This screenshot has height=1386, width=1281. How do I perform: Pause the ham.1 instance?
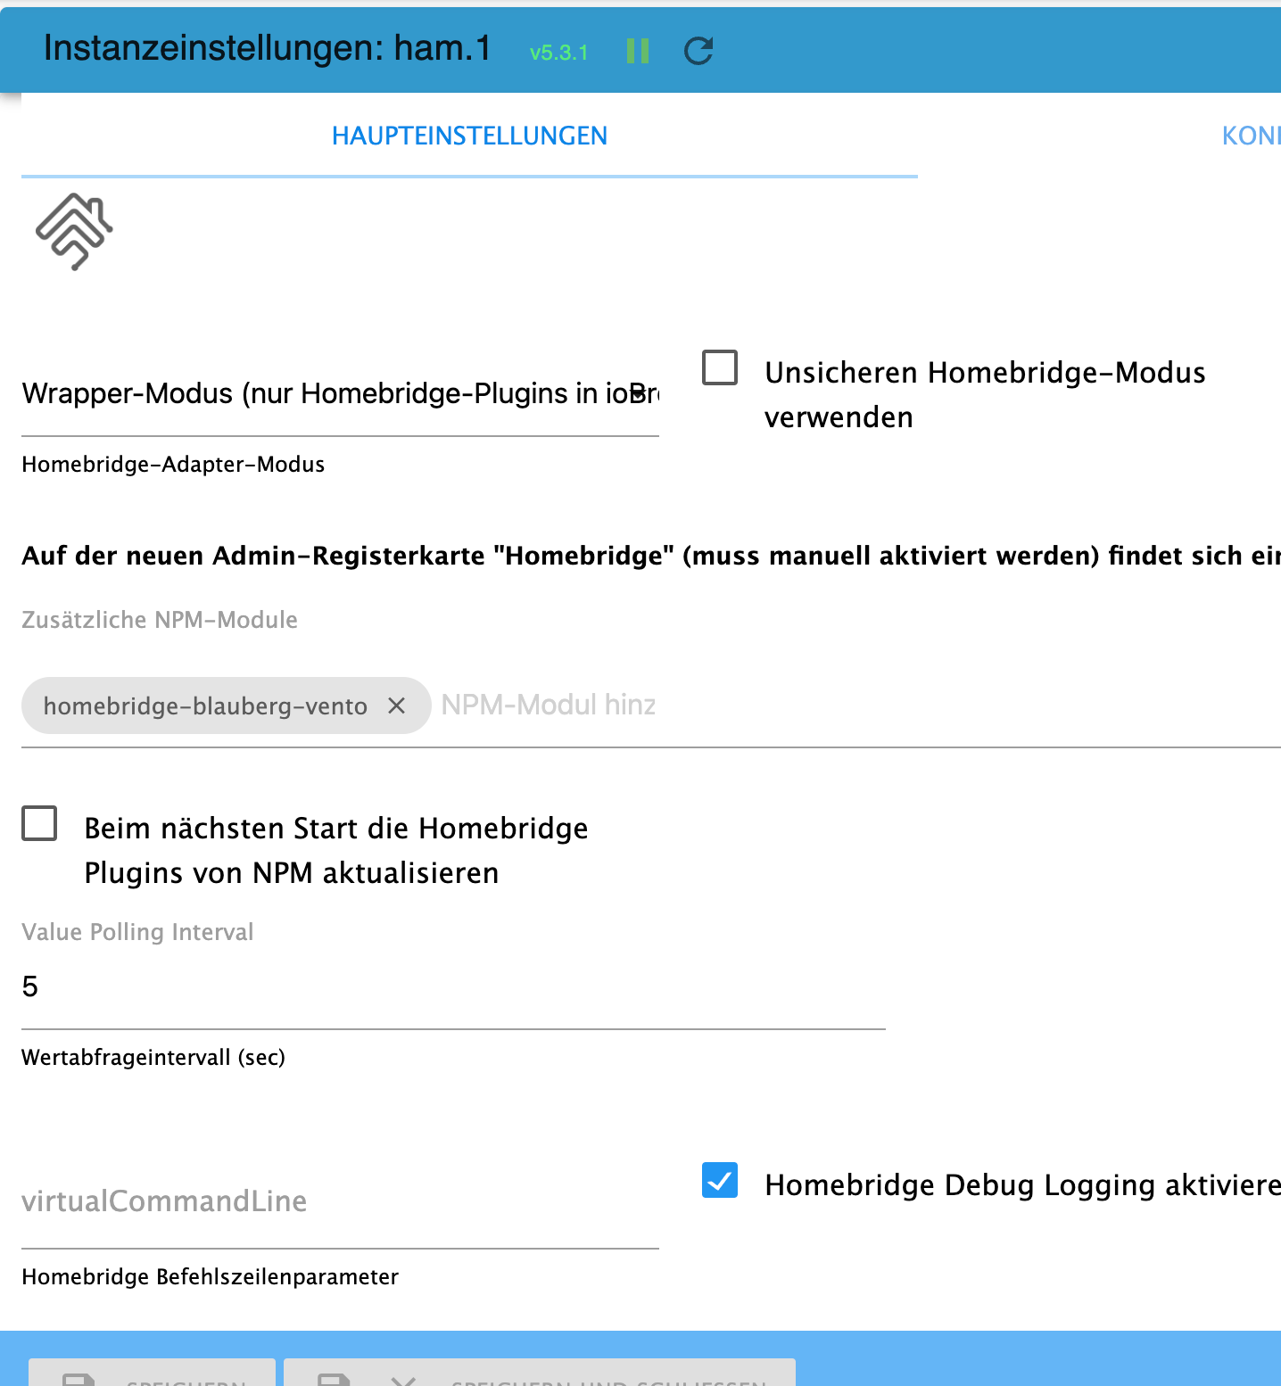pyautogui.click(x=638, y=51)
